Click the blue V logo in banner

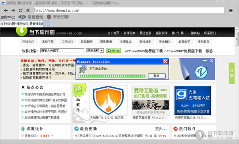(201, 72)
